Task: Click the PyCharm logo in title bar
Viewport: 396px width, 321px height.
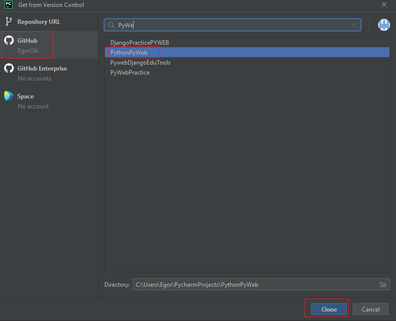Action: pos(8,4)
